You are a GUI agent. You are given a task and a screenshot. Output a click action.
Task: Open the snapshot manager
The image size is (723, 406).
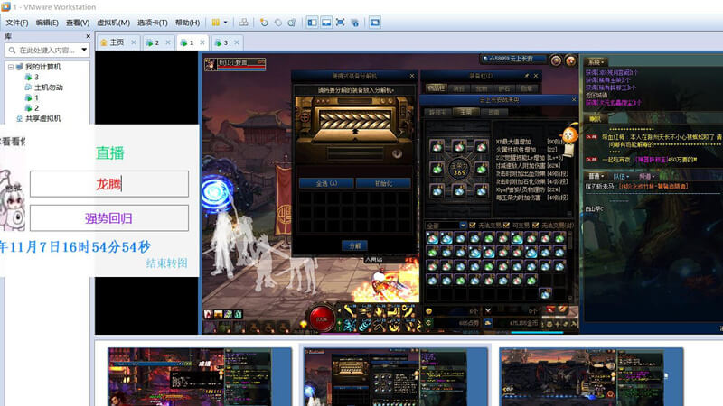coord(292,23)
